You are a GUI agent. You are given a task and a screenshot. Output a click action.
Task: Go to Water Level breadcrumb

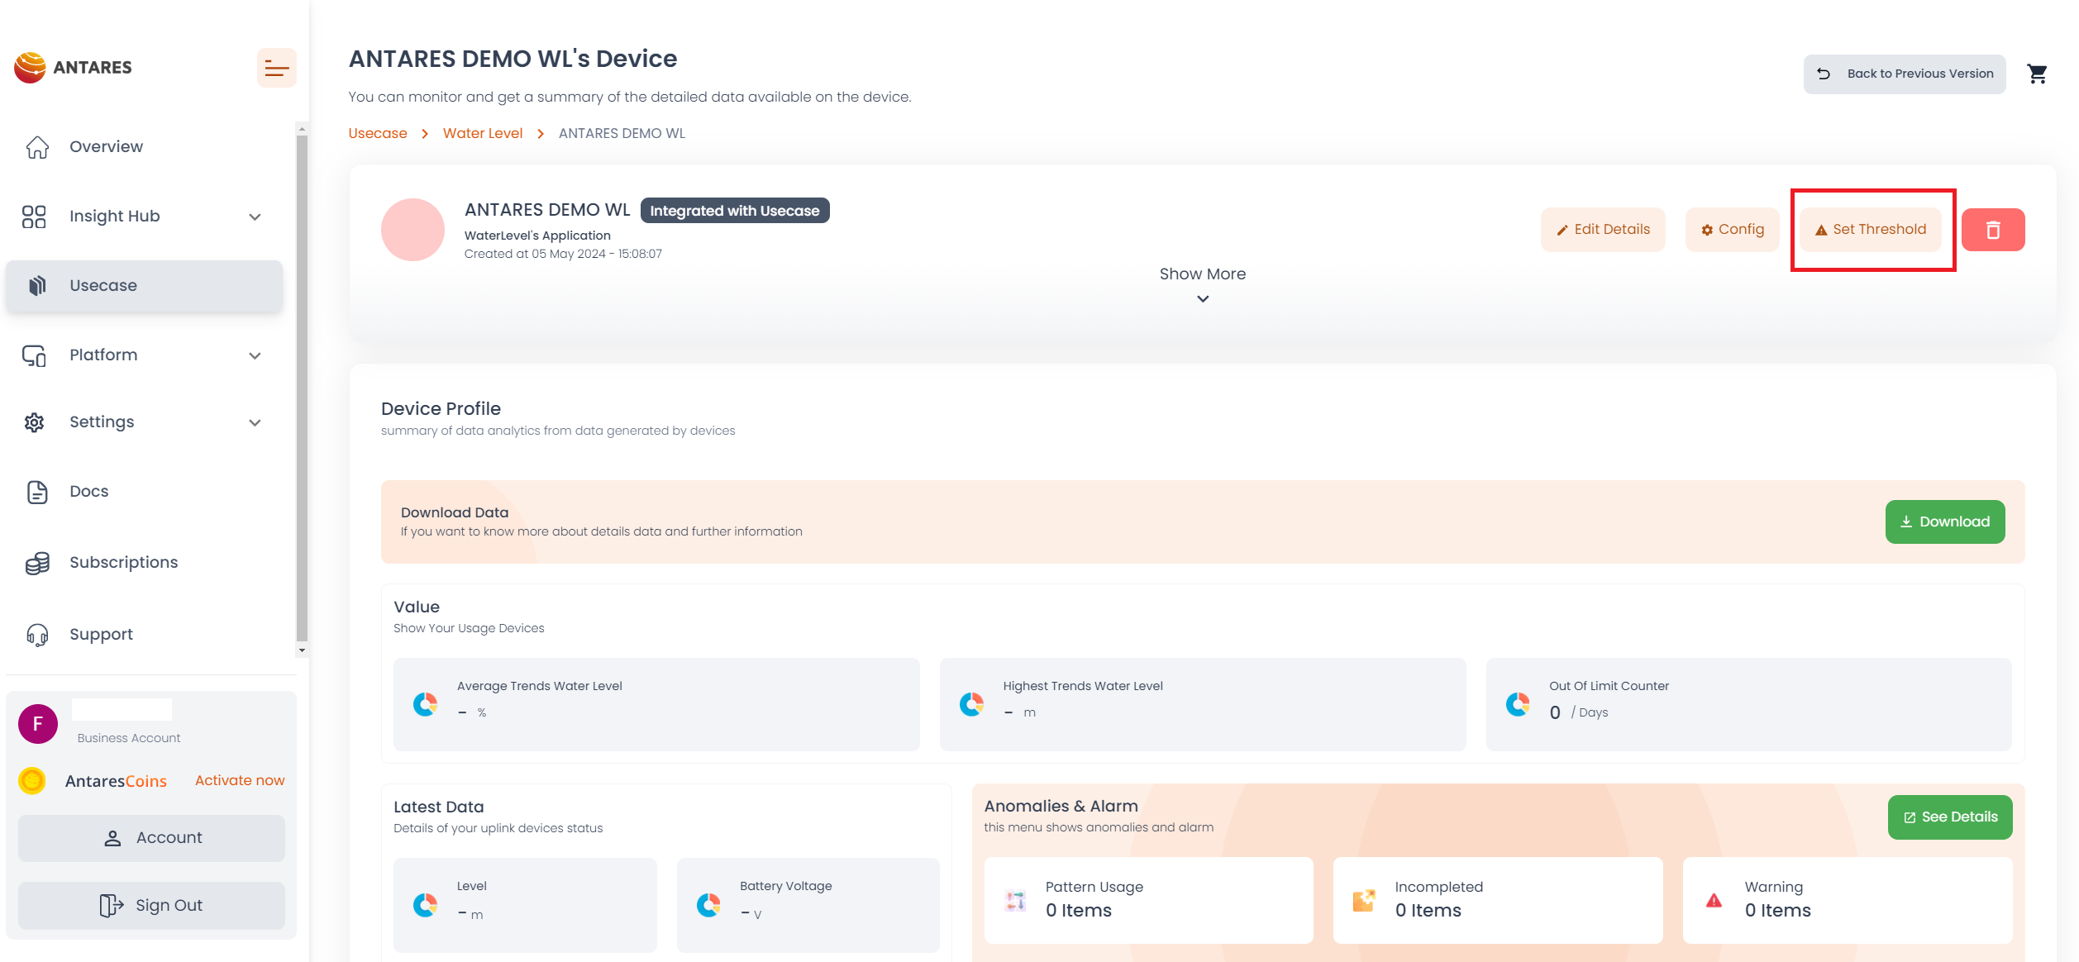pos(483,134)
